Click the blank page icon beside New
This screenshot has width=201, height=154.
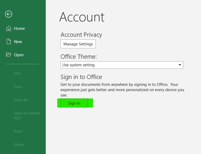click(8, 42)
